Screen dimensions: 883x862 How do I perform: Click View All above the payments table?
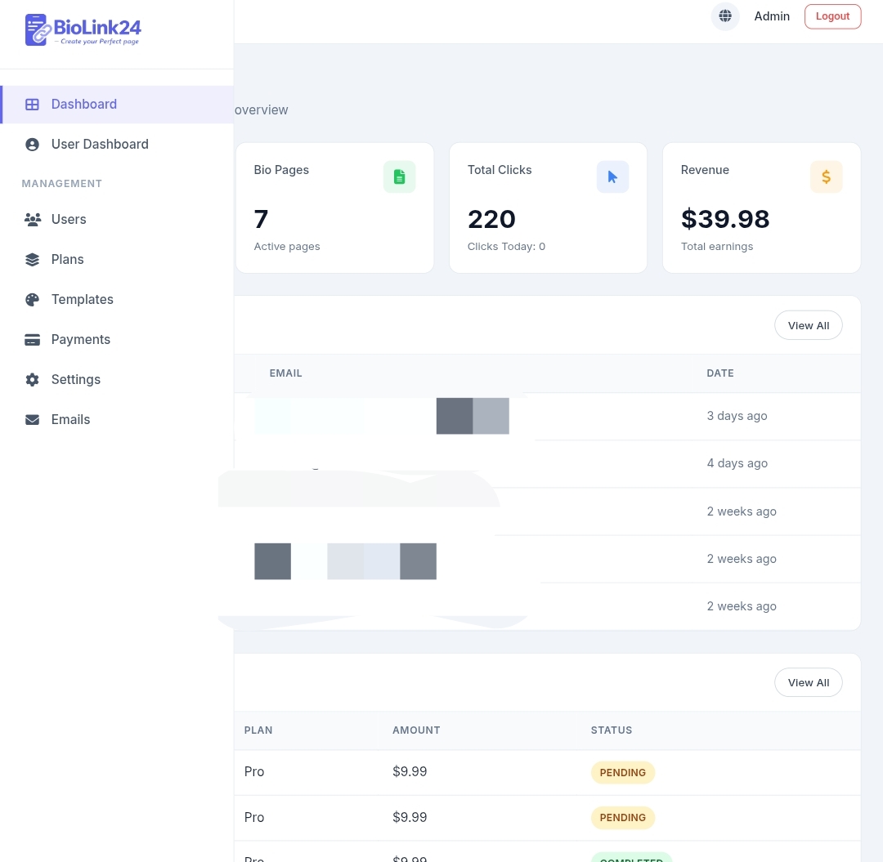[808, 682]
